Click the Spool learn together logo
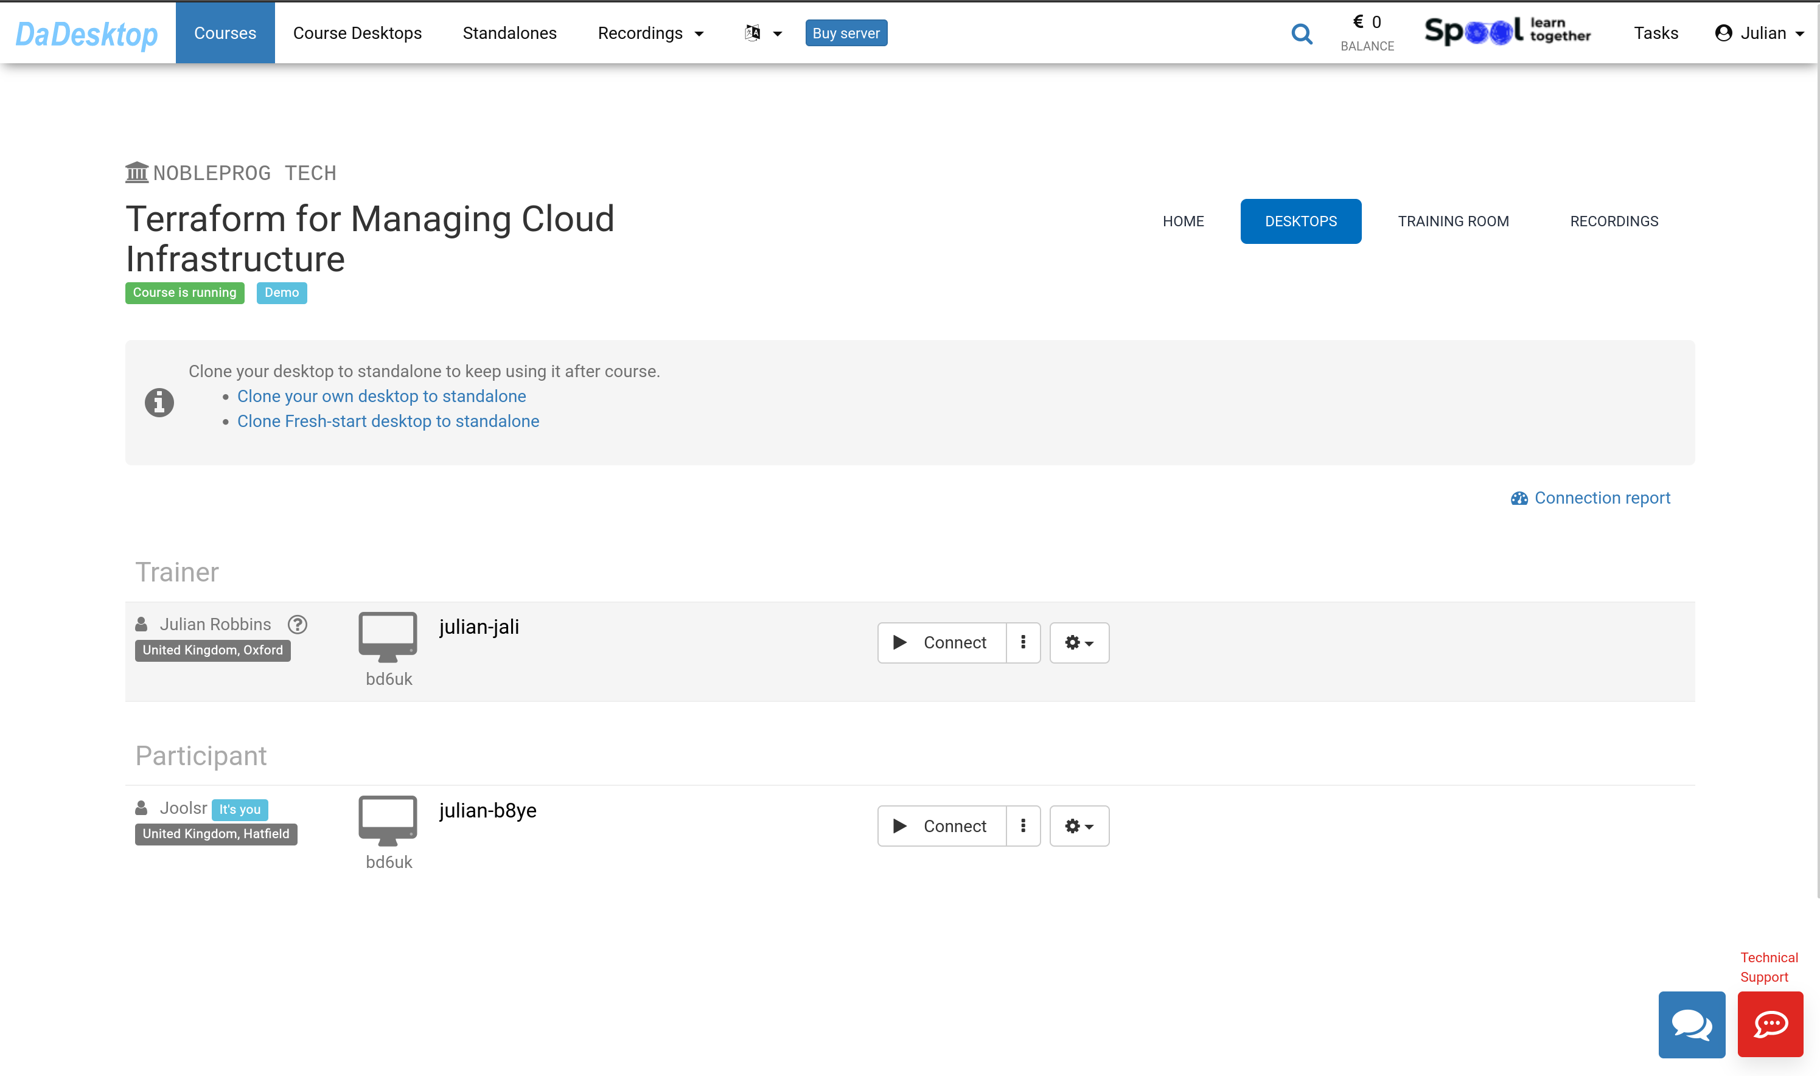Viewport: 1820px width, 1076px height. [1507, 32]
